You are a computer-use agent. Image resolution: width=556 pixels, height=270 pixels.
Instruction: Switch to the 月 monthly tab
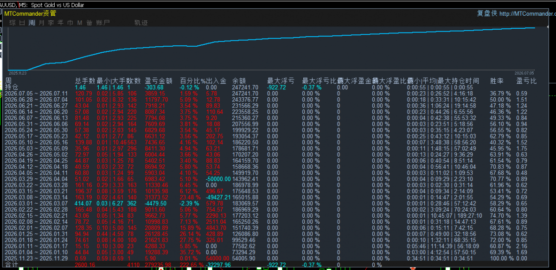(x=41, y=23)
